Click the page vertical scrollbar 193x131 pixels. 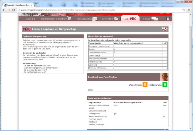(x=191, y=64)
